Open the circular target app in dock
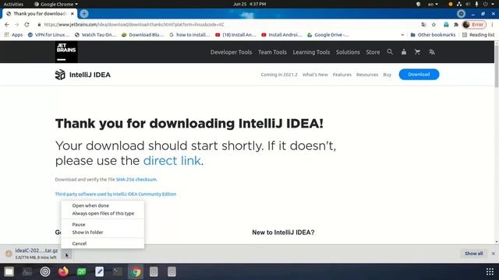Image resolution: width=499 pixels, height=280 pixels. (45, 271)
